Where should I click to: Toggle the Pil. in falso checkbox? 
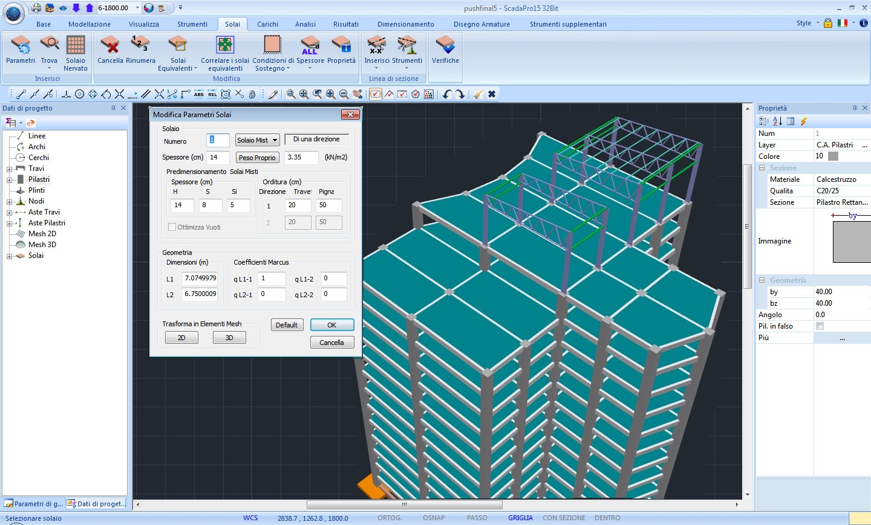(820, 326)
